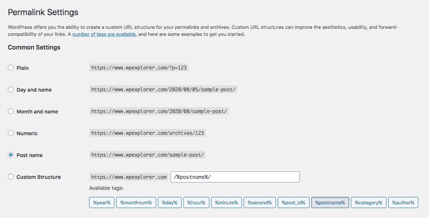429x218 pixels.
Task: Click the Post name sample-post URL
Action: click(x=148, y=155)
